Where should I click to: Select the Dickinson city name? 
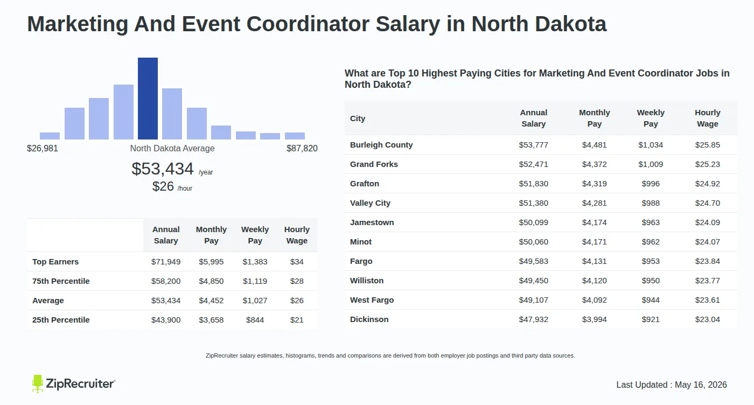point(369,319)
